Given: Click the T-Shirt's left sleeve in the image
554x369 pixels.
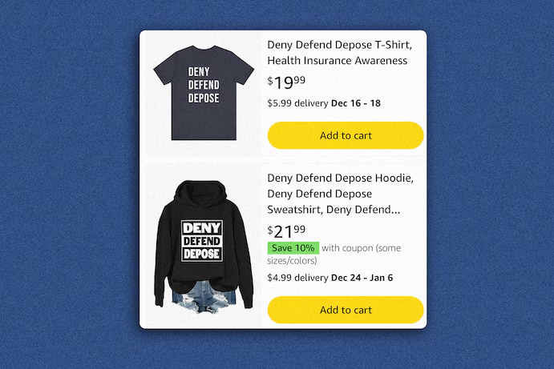Looking at the screenshot, I should click(164, 69).
